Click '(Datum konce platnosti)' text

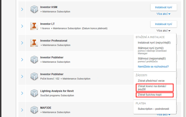94,28
